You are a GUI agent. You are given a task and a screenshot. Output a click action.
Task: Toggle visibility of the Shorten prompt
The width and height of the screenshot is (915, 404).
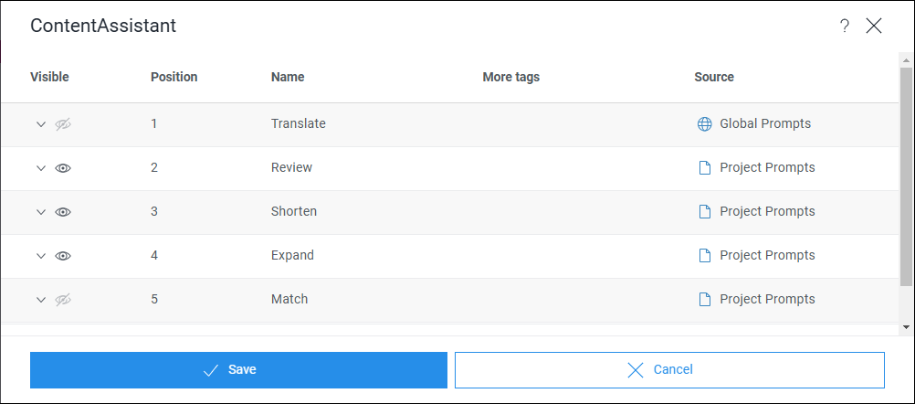click(63, 212)
